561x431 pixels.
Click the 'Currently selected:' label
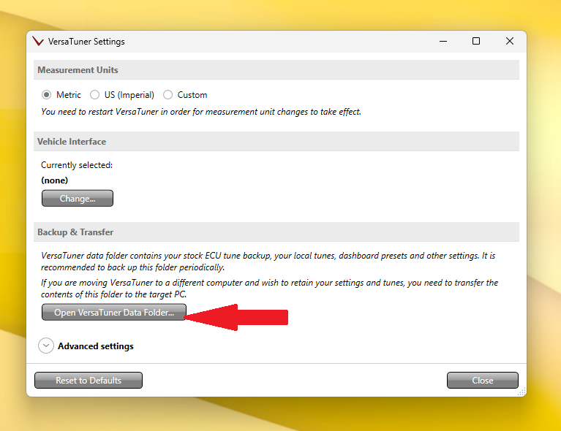(77, 165)
